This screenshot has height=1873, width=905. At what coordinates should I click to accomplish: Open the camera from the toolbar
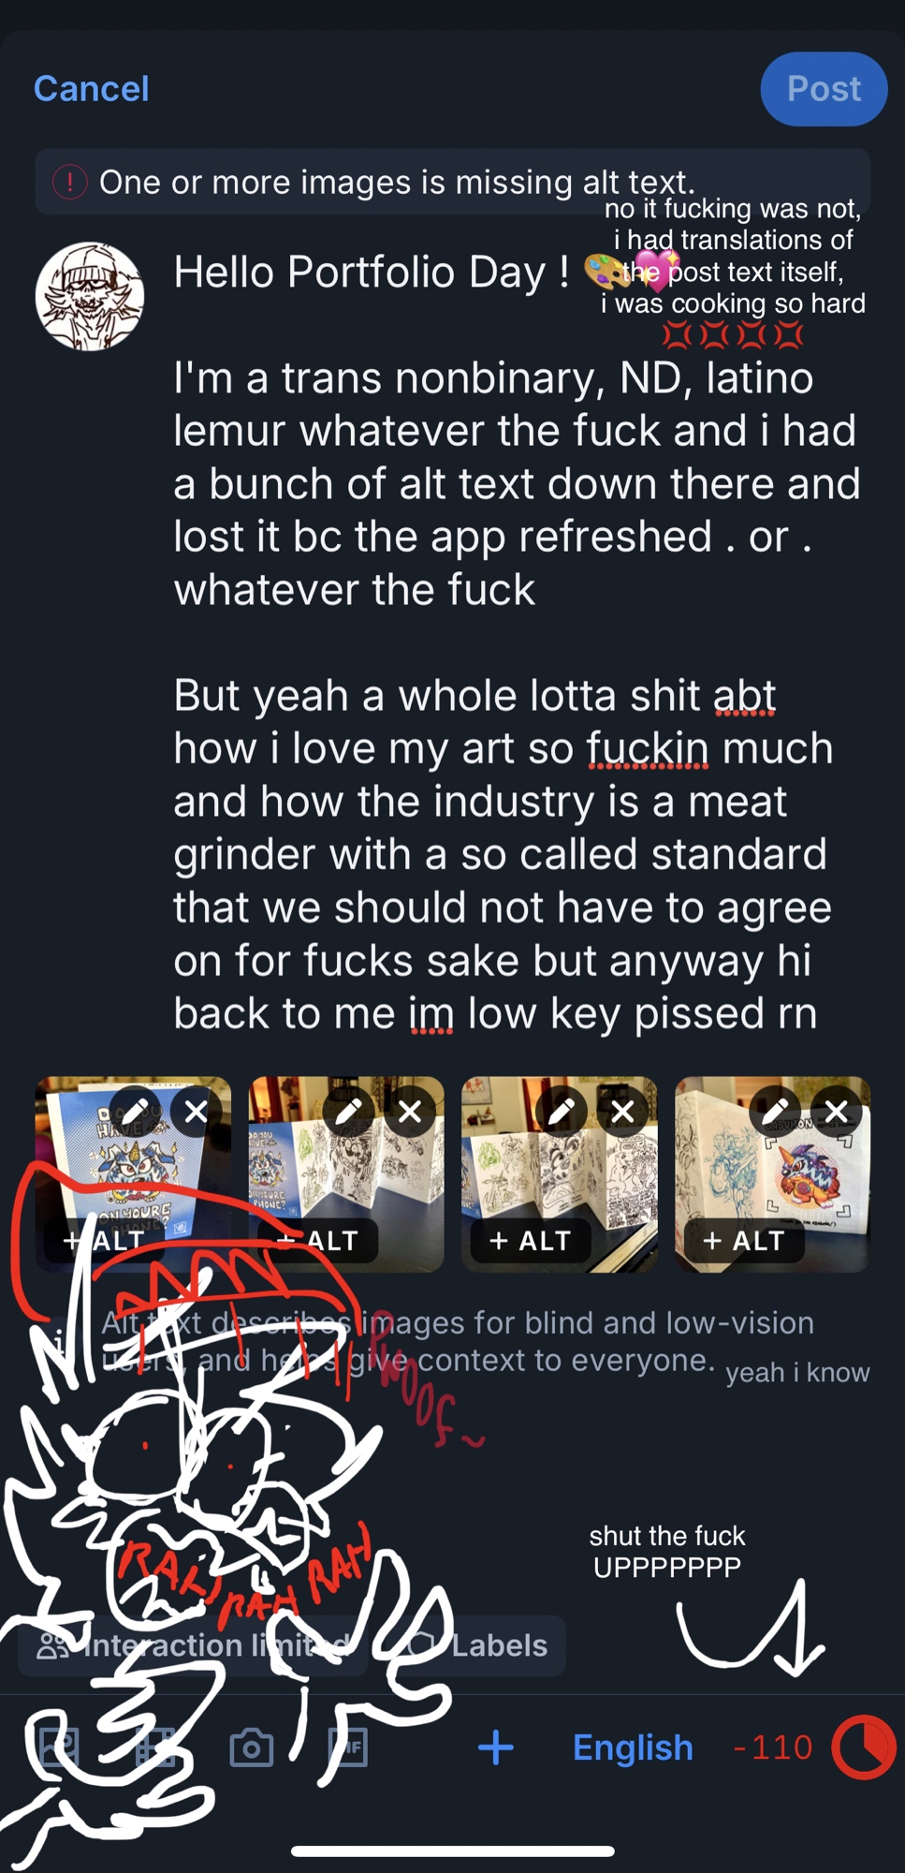point(251,1748)
